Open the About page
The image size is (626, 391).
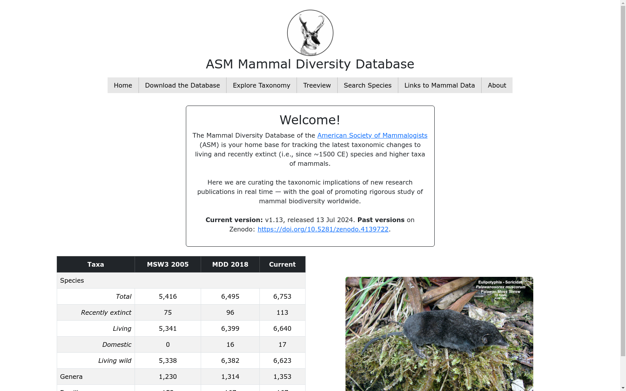pos(497,85)
